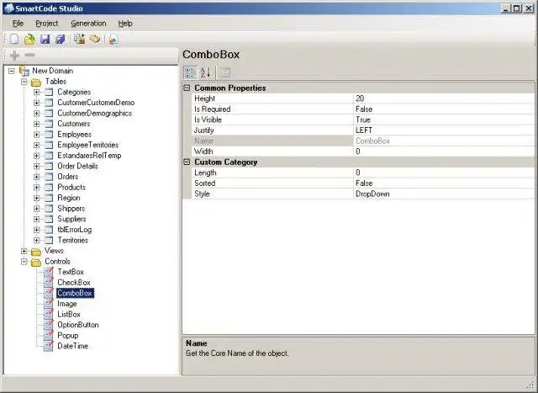Click the Property Pages icon in the grid toolbar
Screen dimensions: 538x393
point(224,72)
